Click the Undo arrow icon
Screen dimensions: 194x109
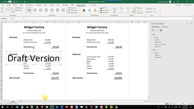(17, 2)
